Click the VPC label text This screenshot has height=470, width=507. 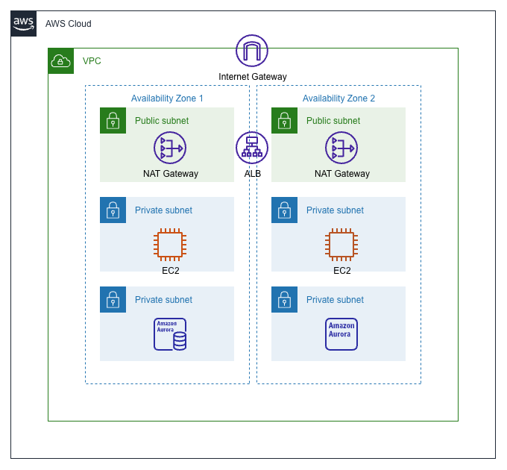(92, 61)
